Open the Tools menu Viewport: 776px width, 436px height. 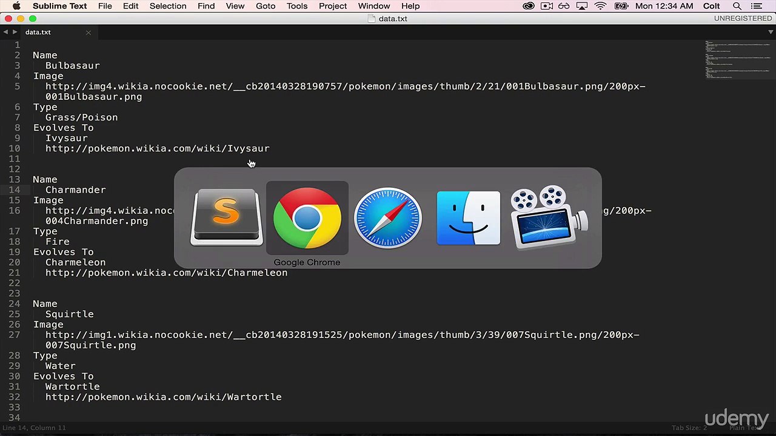(297, 6)
